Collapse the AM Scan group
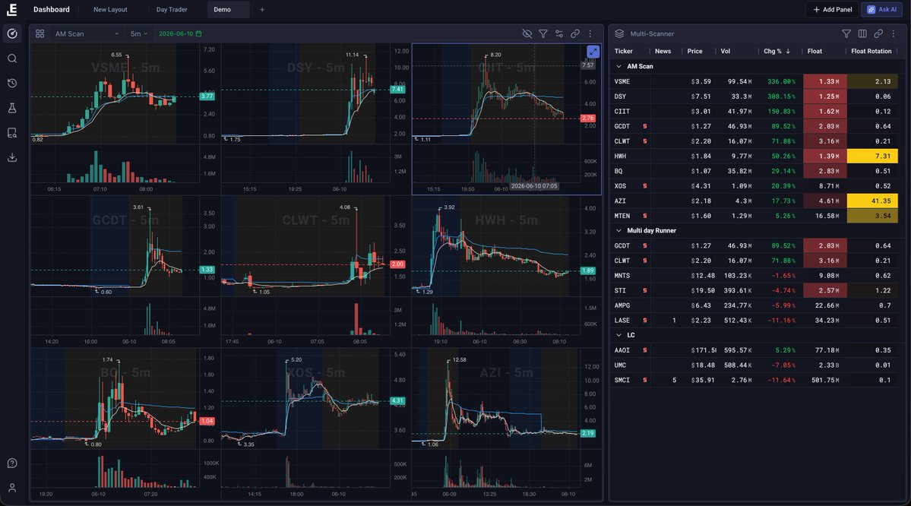 618,66
